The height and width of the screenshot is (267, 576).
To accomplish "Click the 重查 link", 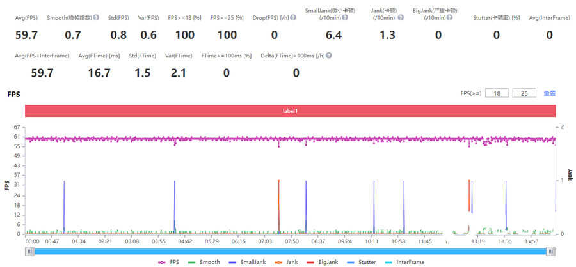I will [549, 93].
